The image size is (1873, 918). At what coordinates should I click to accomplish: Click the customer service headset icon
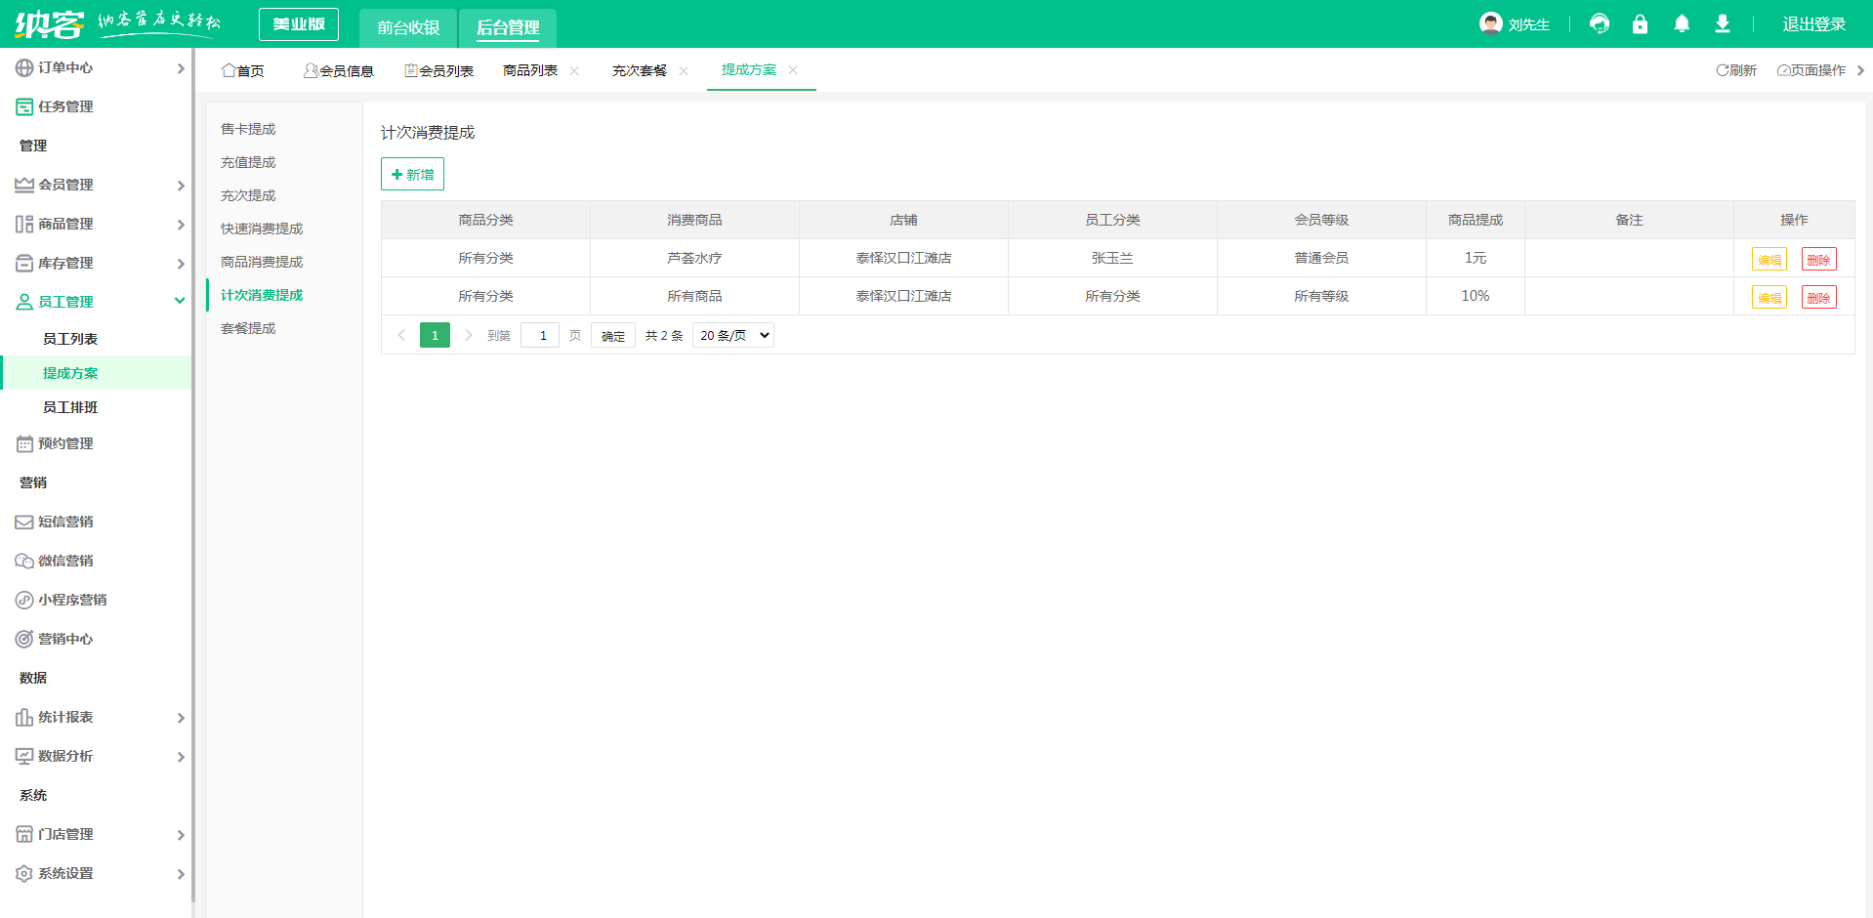tap(1599, 24)
